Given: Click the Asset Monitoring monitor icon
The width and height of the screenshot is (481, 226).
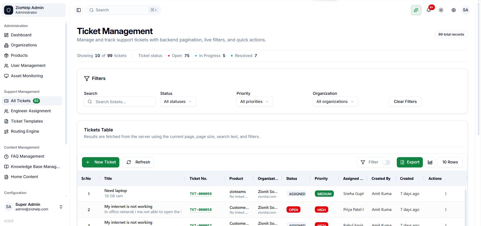Looking at the screenshot, I should click(6, 76).
